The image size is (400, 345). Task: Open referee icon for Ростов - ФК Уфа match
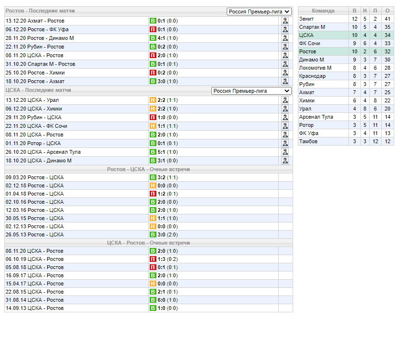(285, 29)
